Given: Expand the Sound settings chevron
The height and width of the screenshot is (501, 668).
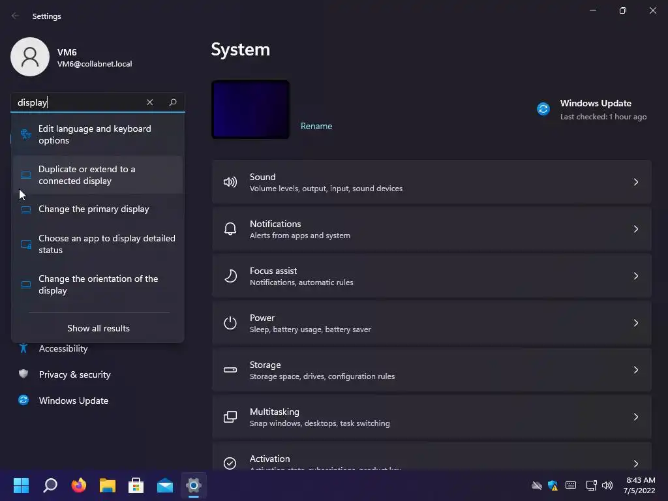Looking at the screenshot, I should pos(635,183).
